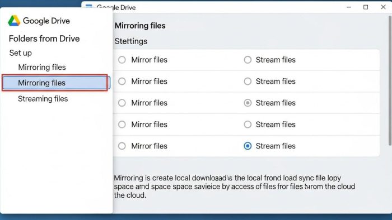Open Folders from Drive in sidebar
The width and height of the screenshot is (392, 220).
44,39
